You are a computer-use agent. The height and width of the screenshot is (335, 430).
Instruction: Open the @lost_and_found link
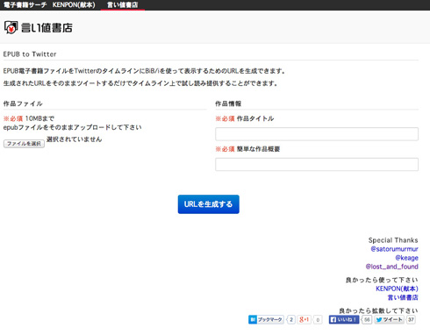(x=391, y=267)
